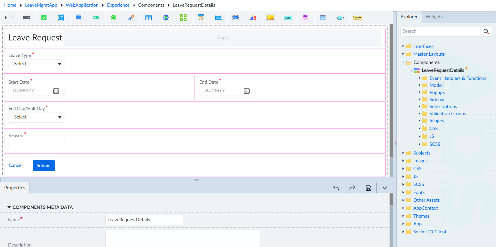Viewport: 496px width, 247px height.
Task: Save the component
Action: 368,188
